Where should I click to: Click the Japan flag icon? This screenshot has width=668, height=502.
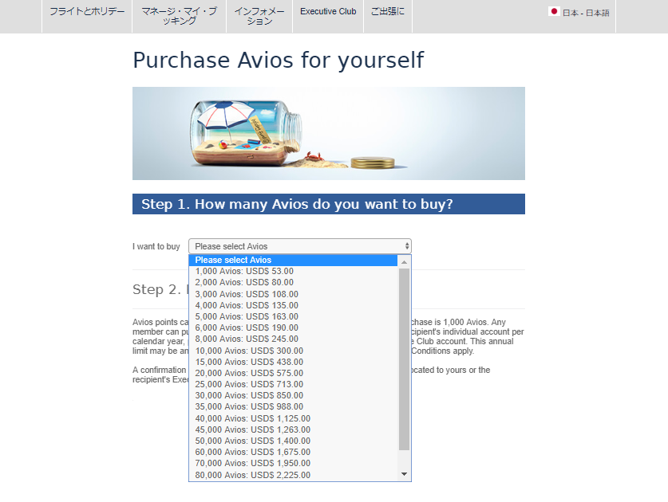554,12
